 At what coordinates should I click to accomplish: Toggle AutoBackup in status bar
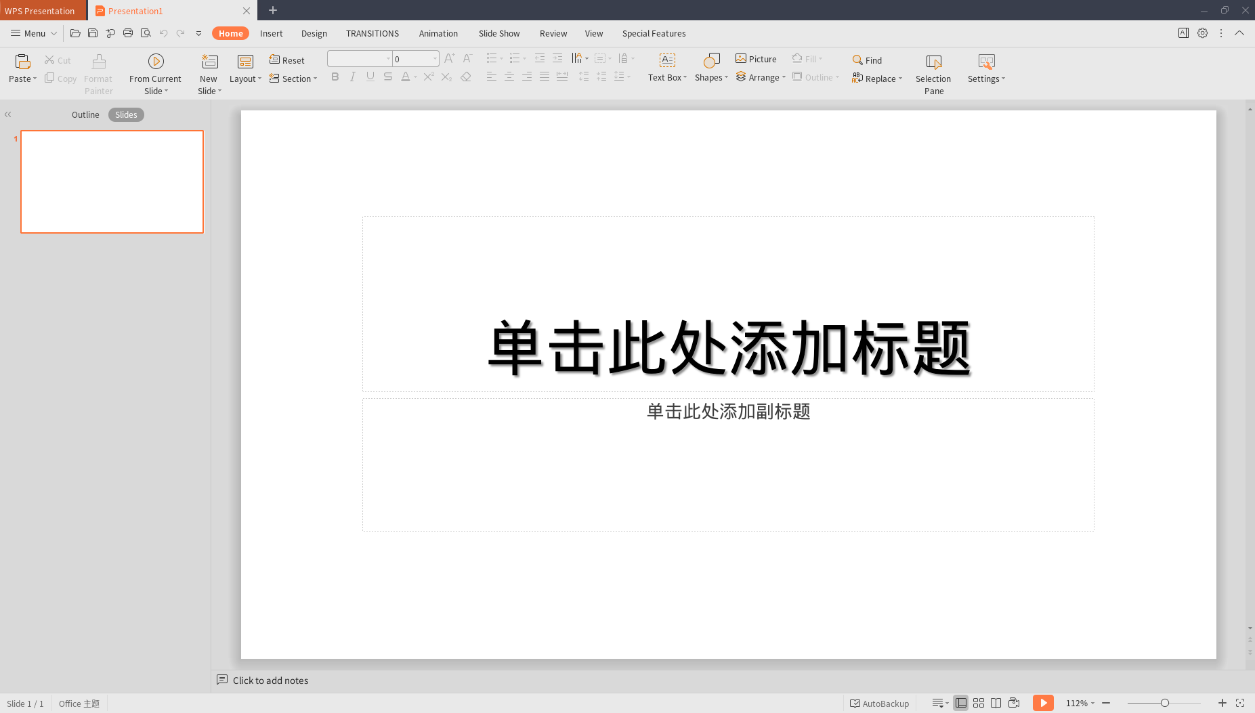[879, 704]
